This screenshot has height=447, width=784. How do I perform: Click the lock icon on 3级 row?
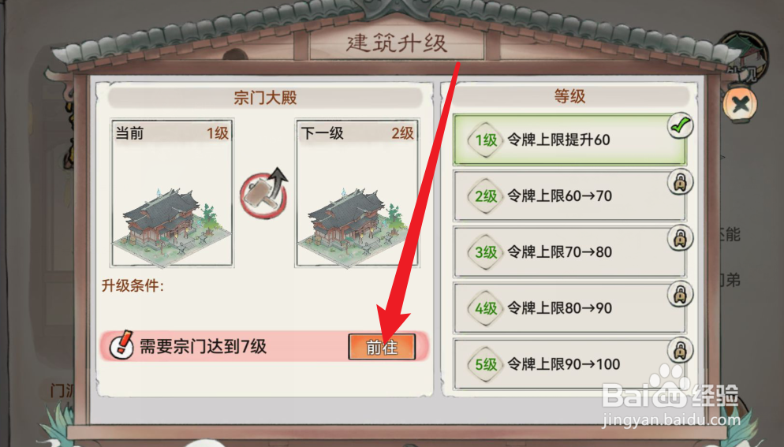tap(680, 239)
